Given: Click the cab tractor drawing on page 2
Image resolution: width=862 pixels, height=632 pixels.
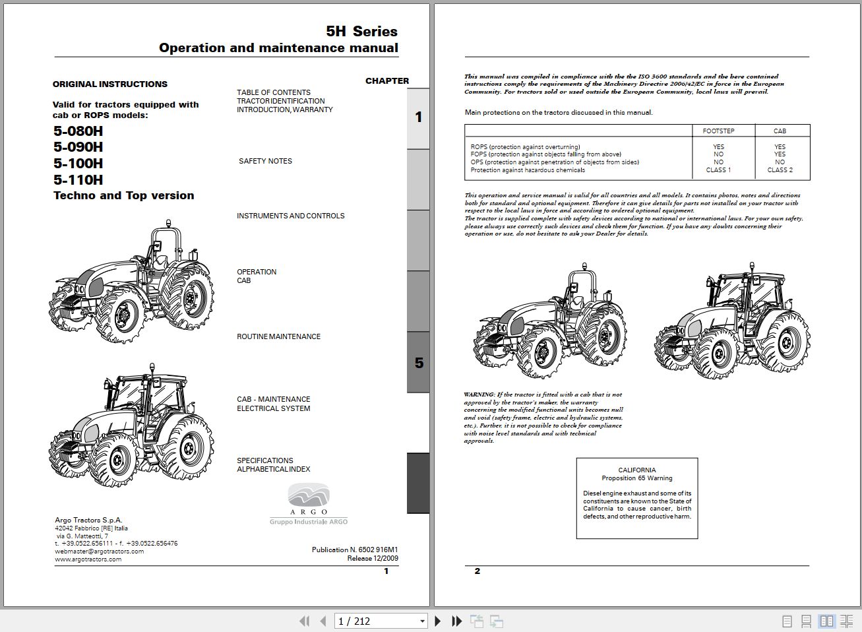Looking at the screenshot, I should tap(732, 320).
